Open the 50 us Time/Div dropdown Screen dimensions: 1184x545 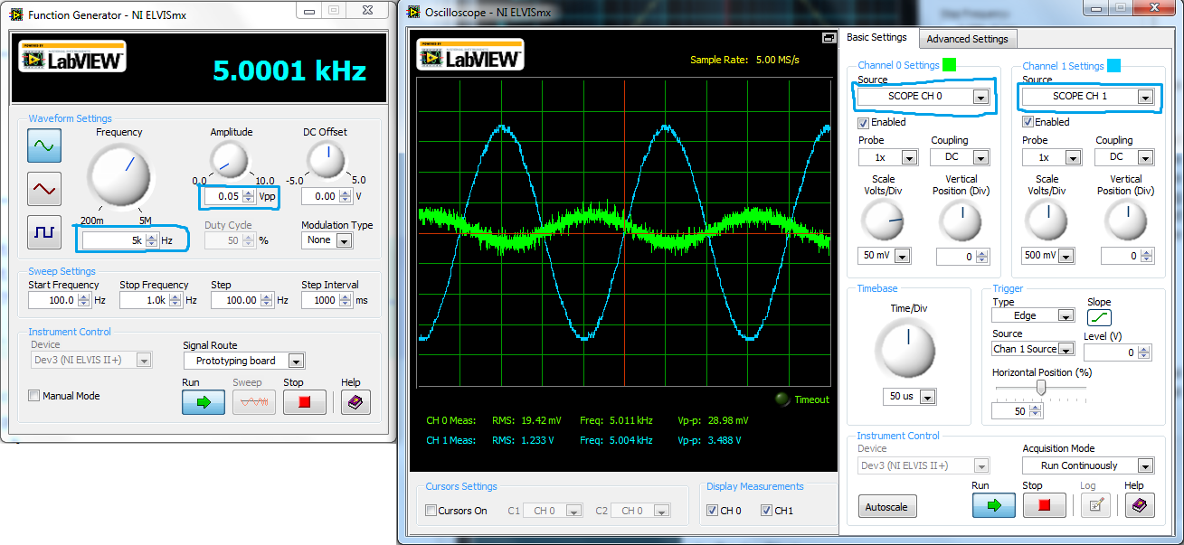927,398
